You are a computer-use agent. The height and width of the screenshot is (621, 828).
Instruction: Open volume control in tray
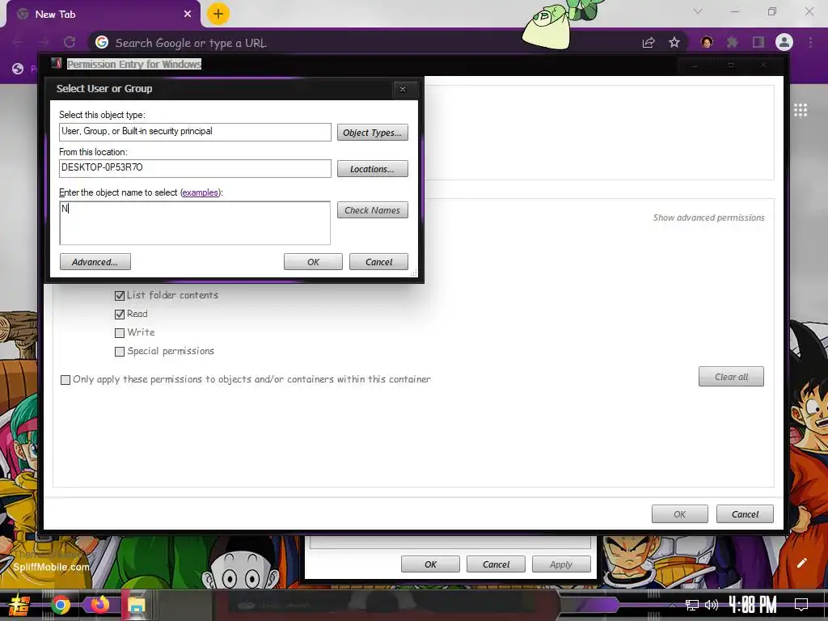712,605
